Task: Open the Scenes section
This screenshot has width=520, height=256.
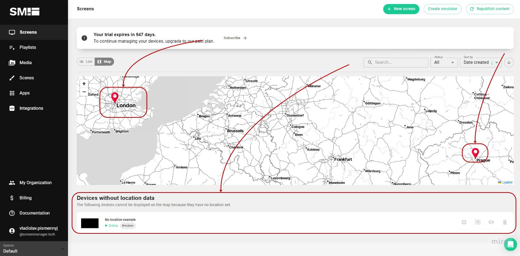Action: point(27,78)
